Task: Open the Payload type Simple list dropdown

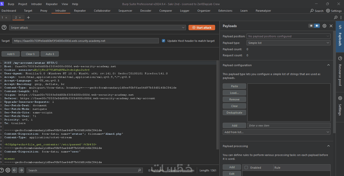Action: pos(288,43)
